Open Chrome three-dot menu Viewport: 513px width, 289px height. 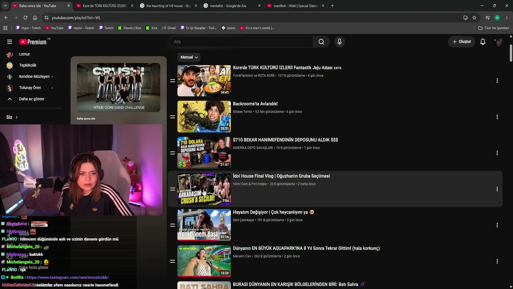[507, 18]
